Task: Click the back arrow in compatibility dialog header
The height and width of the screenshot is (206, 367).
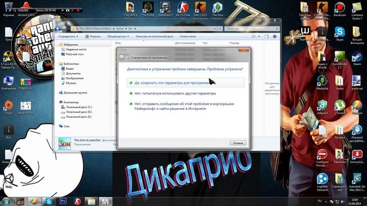Action: pyautogui.click(x=122, y=57)
